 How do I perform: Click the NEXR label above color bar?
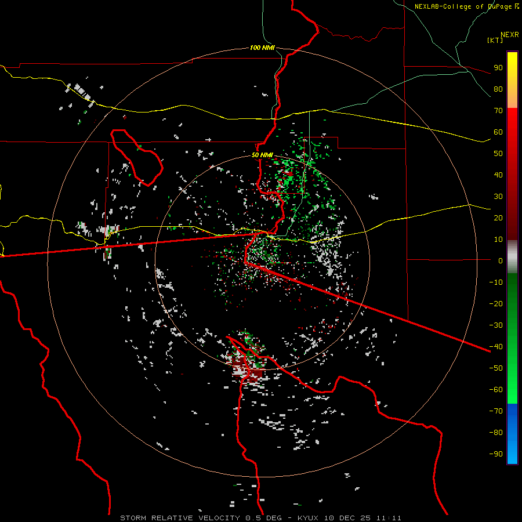click(x=510, y=35)
